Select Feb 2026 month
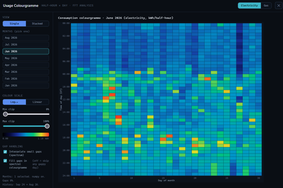Viewport: 283px width, 188px height. pyautogui.click(x=26, y=79)
